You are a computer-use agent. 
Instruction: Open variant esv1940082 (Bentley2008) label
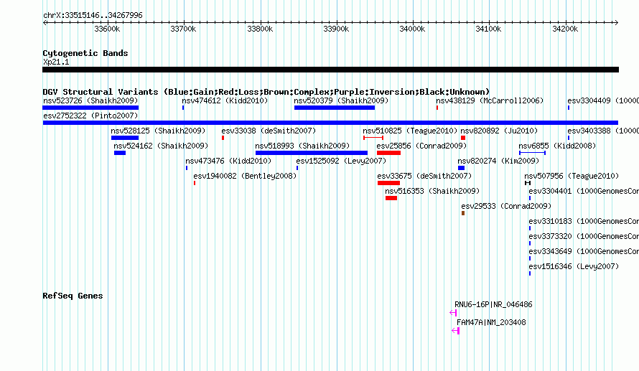(245, 176)
